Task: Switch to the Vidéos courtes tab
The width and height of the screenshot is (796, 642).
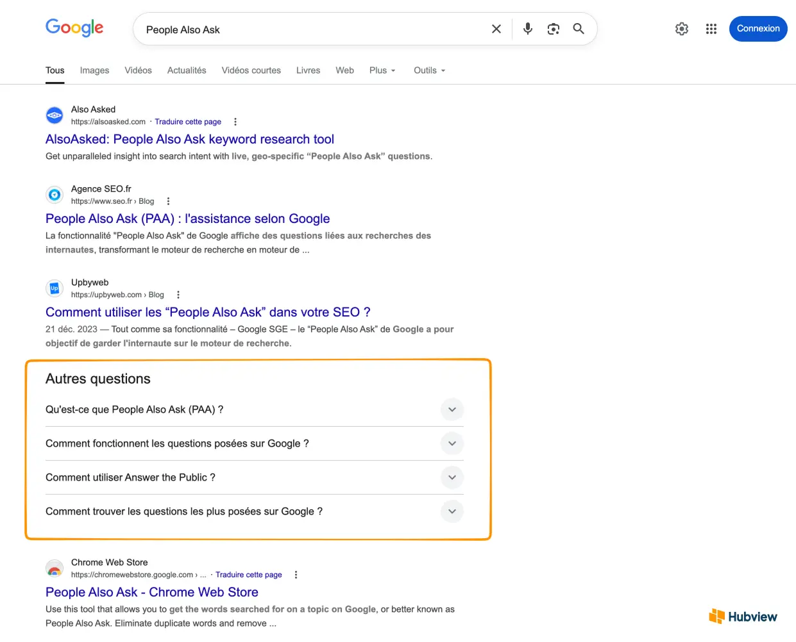Action: tap(251, 70)
